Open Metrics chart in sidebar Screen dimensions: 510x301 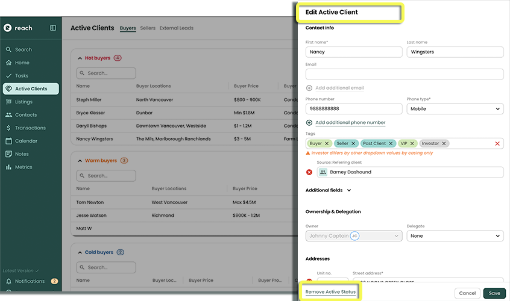9,167
